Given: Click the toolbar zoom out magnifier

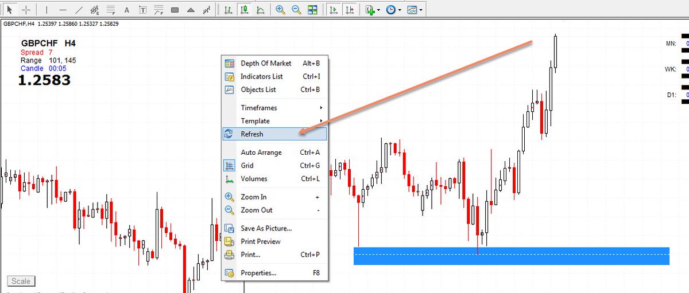Looking at the screenshot, I should [296, 10].
